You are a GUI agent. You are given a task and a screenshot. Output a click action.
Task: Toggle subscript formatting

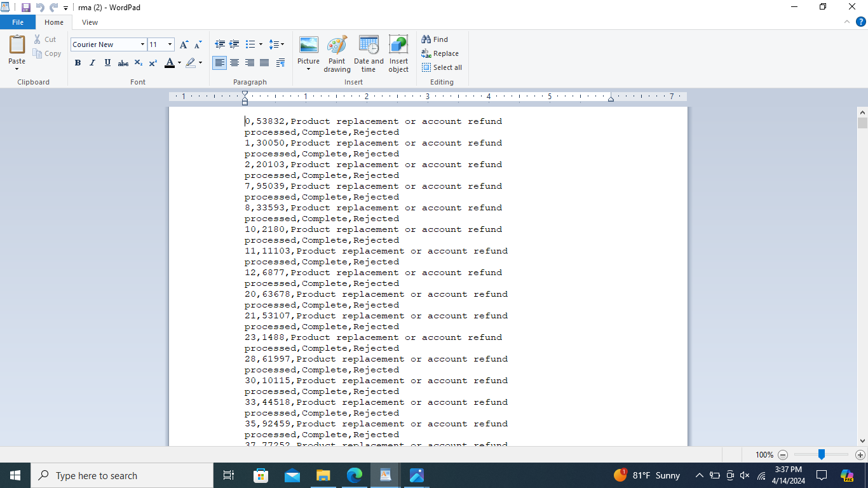point(138,63)
